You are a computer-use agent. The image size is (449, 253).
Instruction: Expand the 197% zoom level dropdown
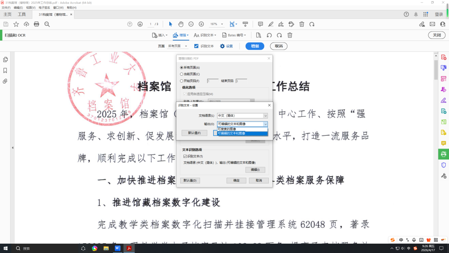222,24
